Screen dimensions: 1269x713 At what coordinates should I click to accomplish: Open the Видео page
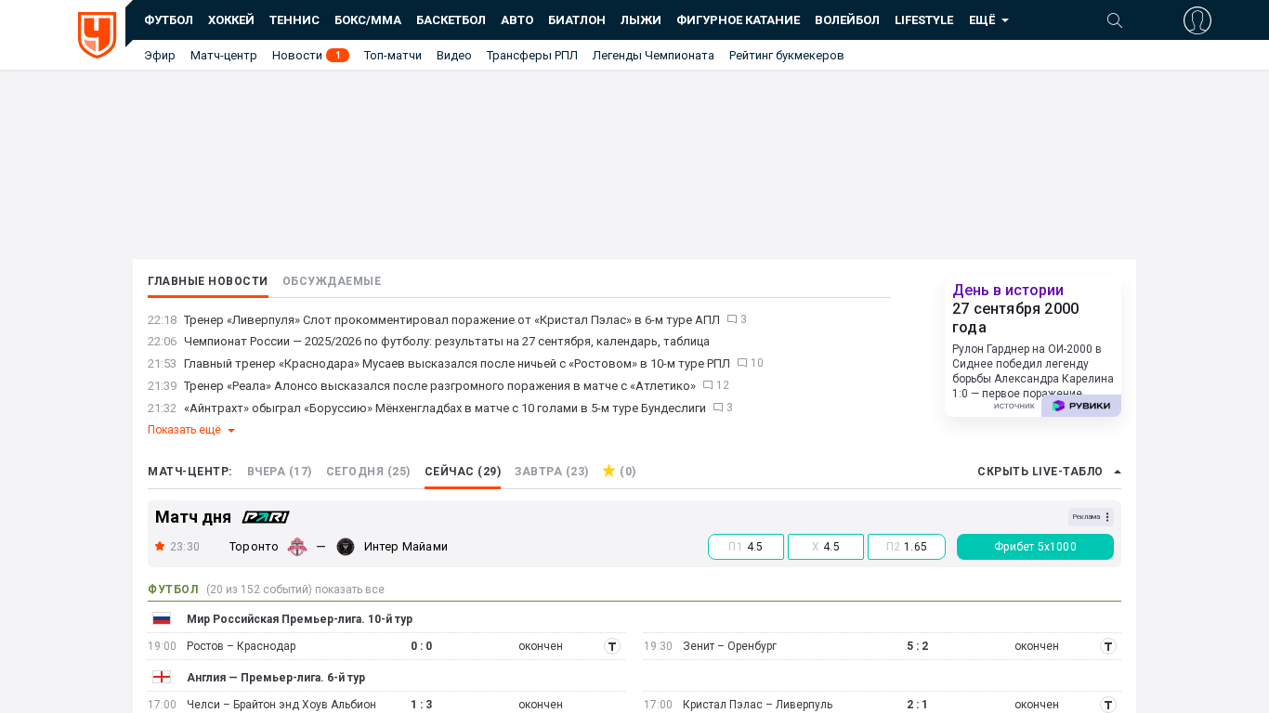click(x=454, y=56)
